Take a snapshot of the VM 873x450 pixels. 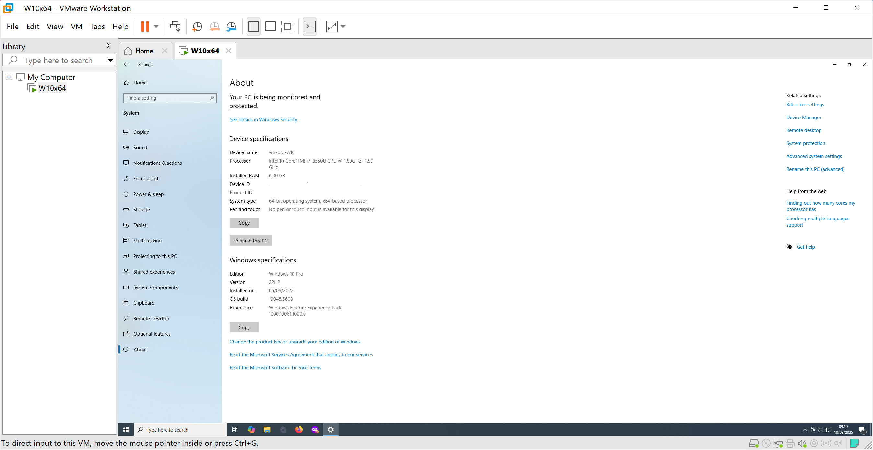[197, 27]
